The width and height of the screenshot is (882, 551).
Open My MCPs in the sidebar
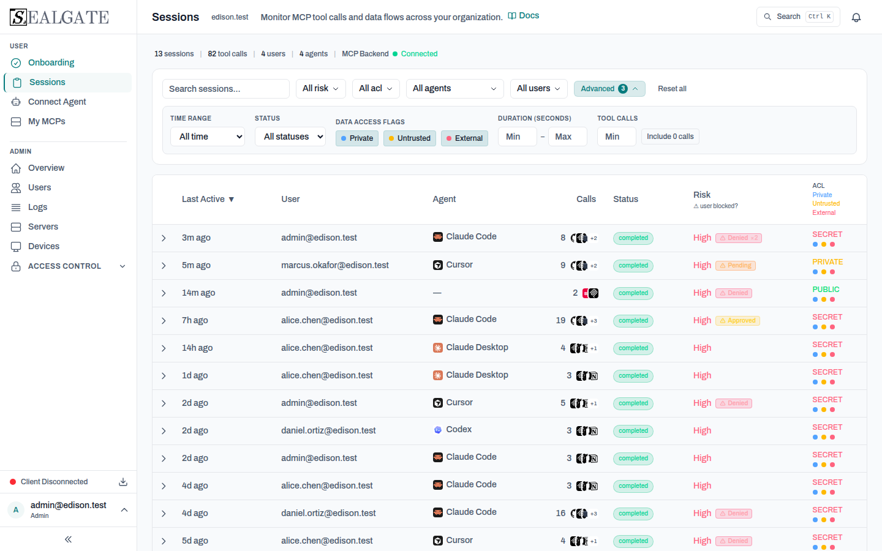[x=68, y=121]
